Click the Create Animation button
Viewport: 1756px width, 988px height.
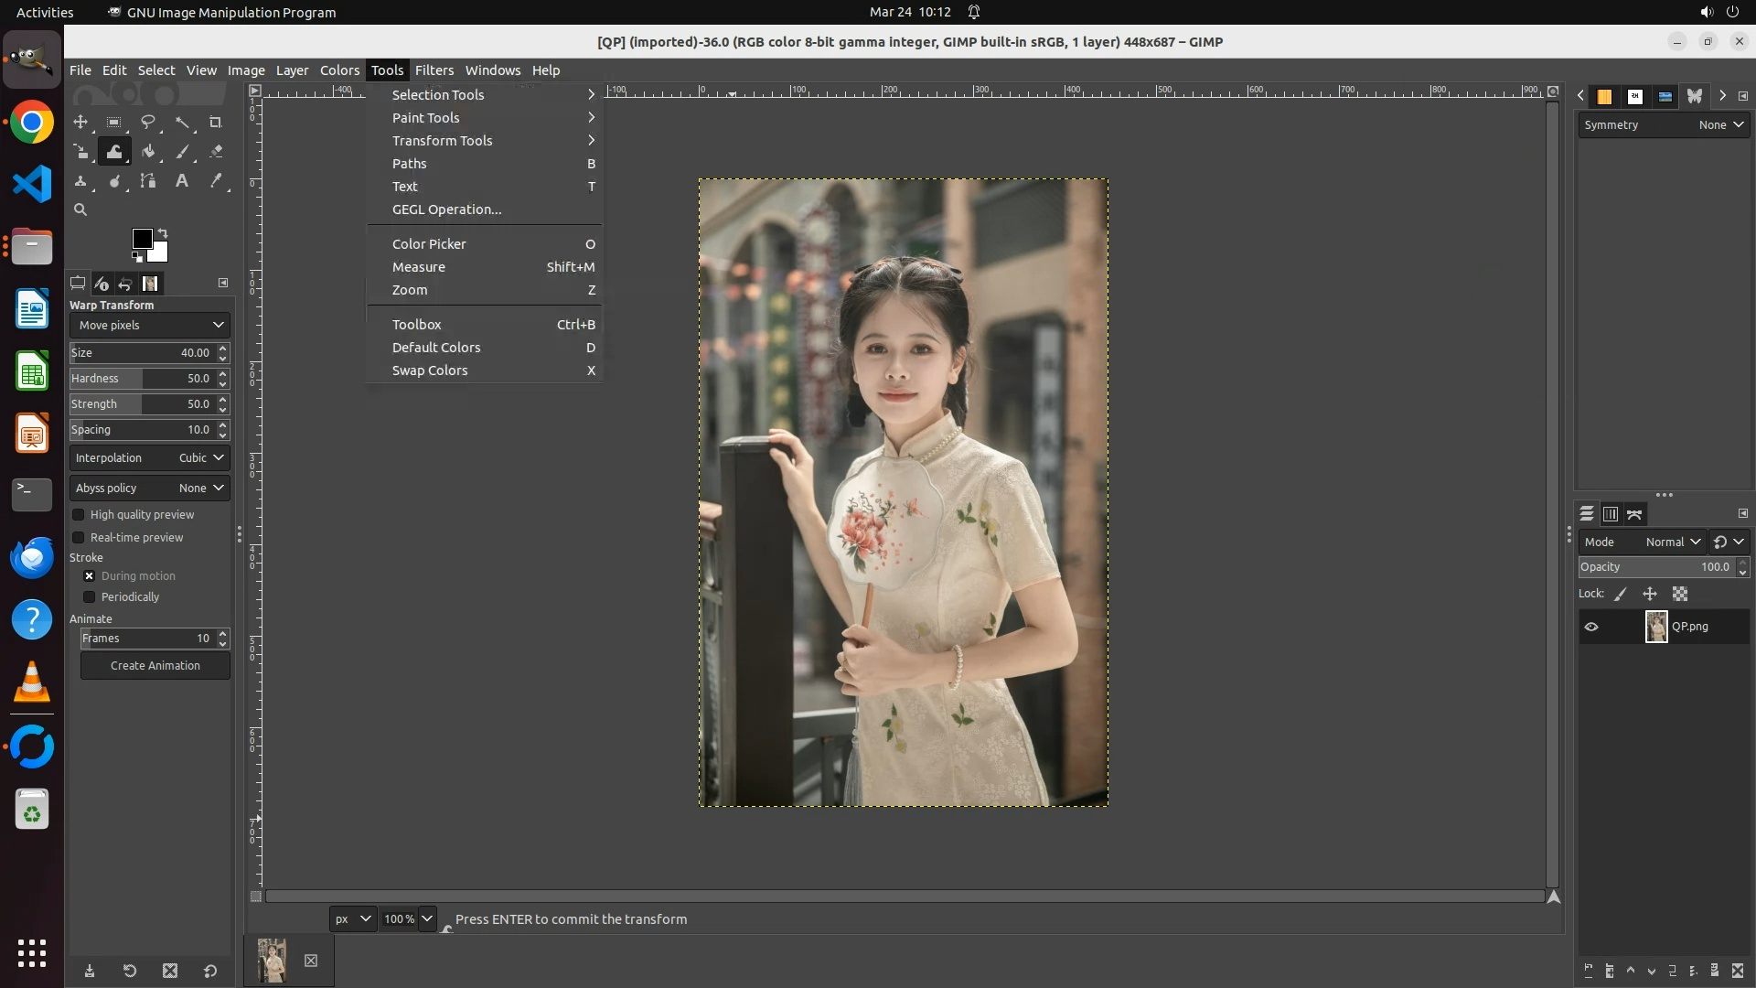pyautogui.click(x=155, y=666)
